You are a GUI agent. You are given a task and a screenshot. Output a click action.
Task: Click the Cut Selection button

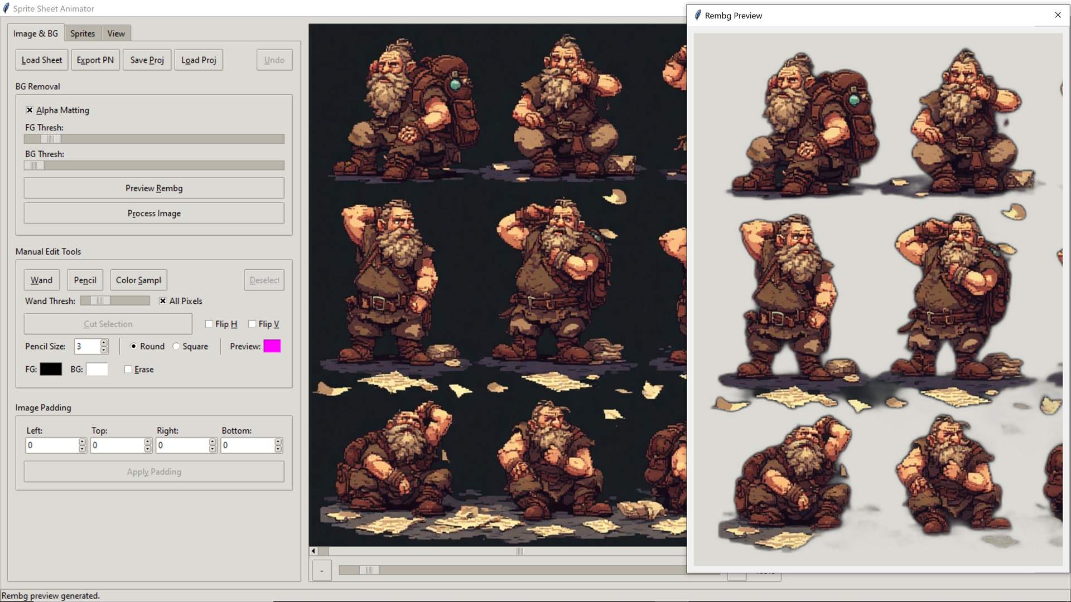pos(108,324)
